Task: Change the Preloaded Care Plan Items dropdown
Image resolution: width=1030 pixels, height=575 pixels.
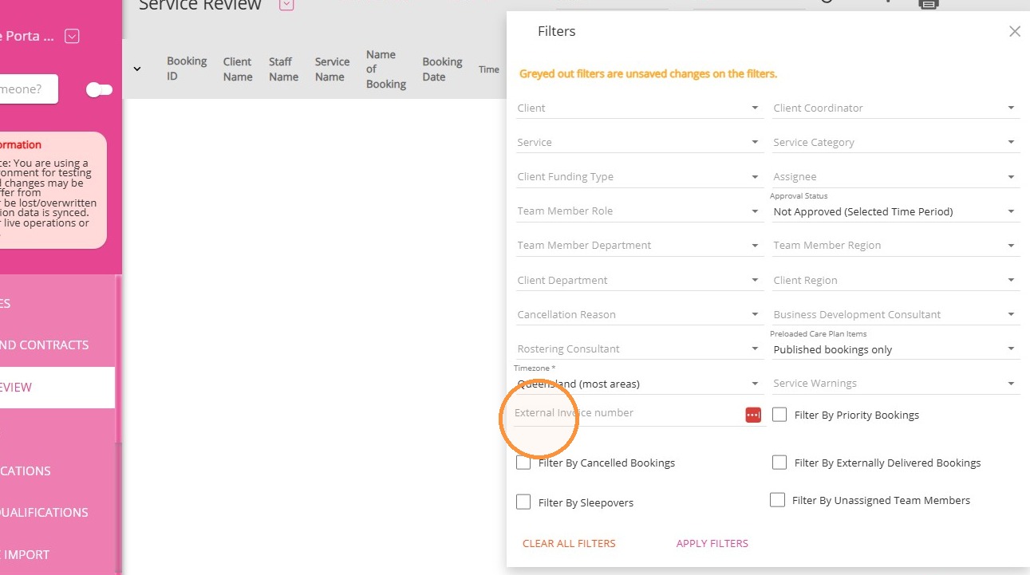Action: (895, 349)
